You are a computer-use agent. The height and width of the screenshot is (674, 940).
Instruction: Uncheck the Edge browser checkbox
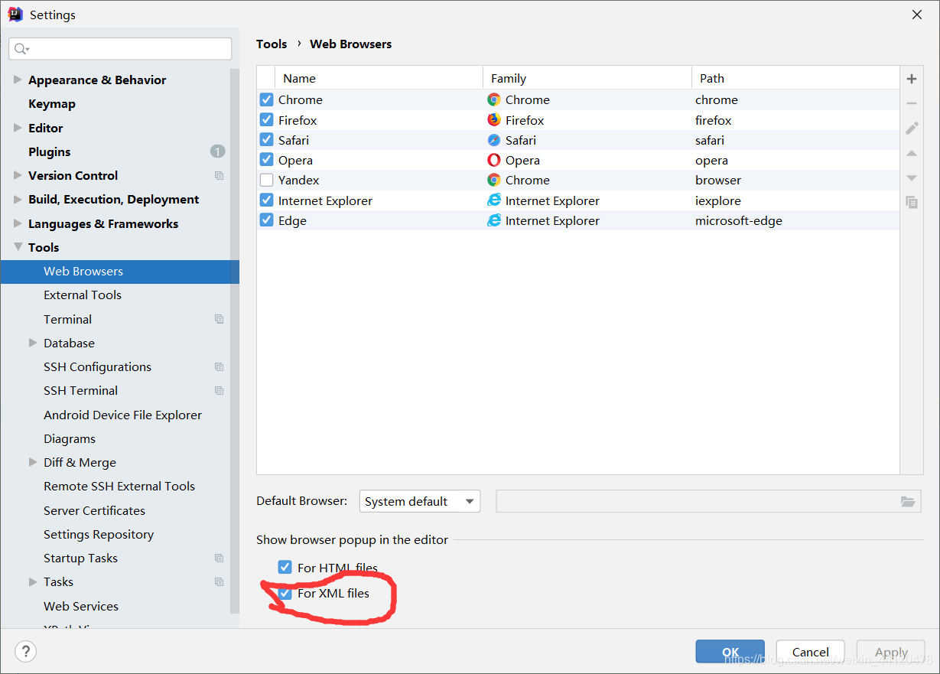pyautogui.click(x=266, y=220)
